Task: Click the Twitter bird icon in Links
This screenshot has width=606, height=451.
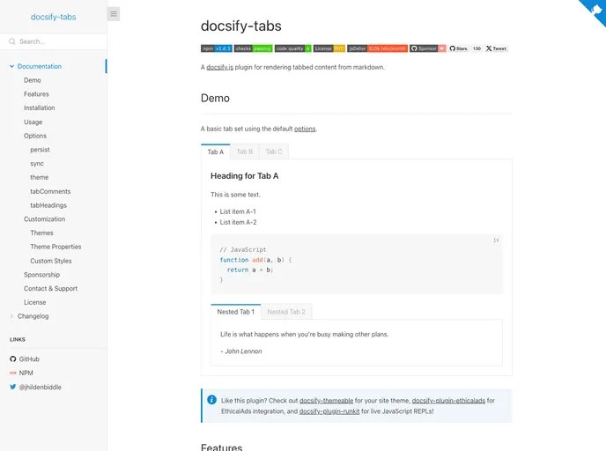Action: (13, 387)
